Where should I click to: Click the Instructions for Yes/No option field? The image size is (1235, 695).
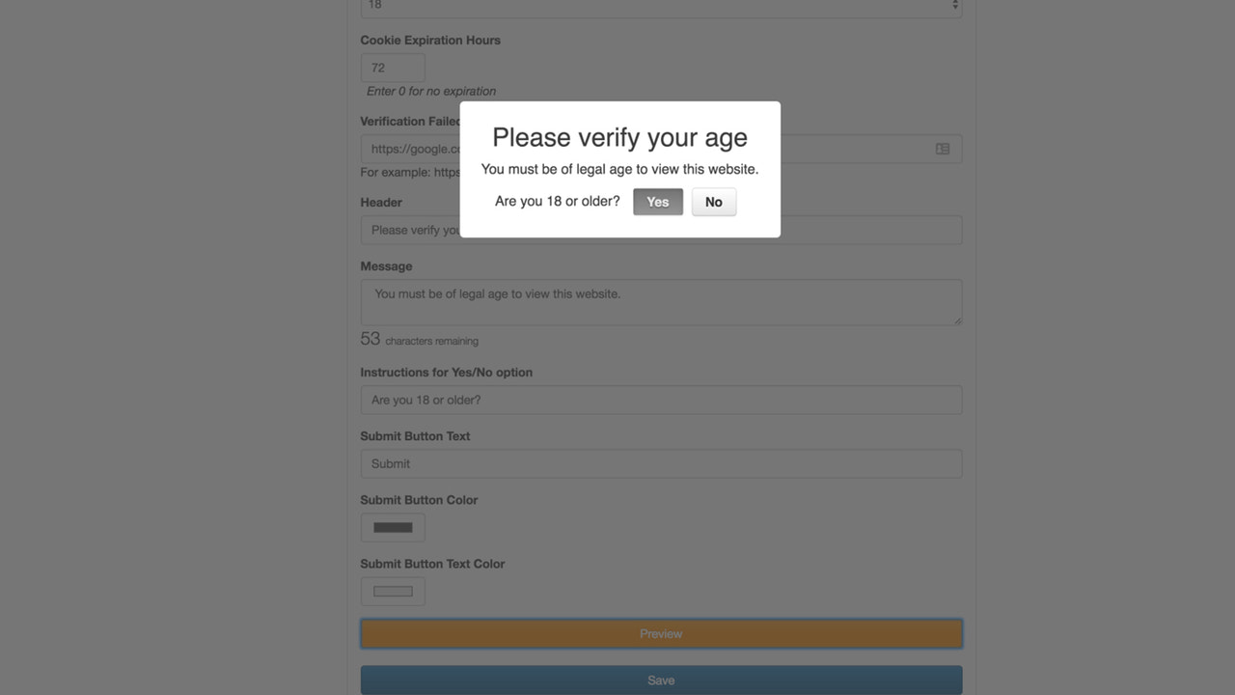[661, 400]
